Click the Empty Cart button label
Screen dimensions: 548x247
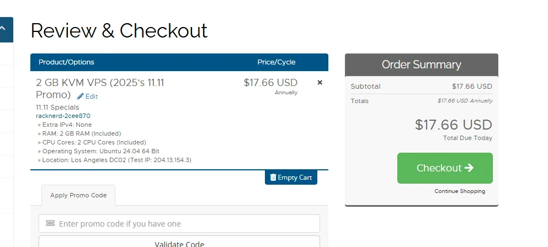coord(295,178)
